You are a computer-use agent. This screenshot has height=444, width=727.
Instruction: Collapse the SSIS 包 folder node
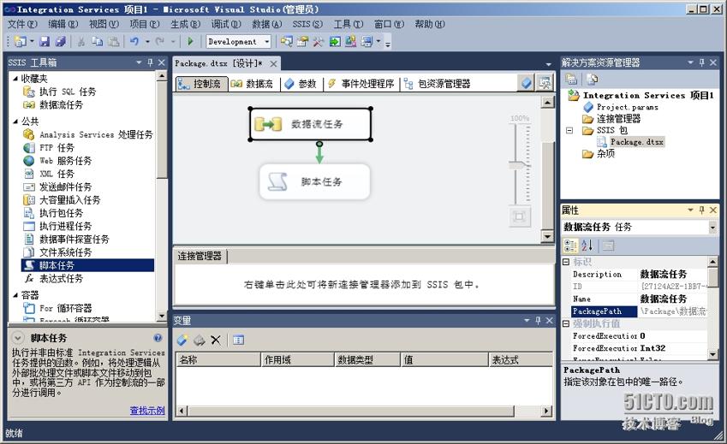[x=569, y=131]
